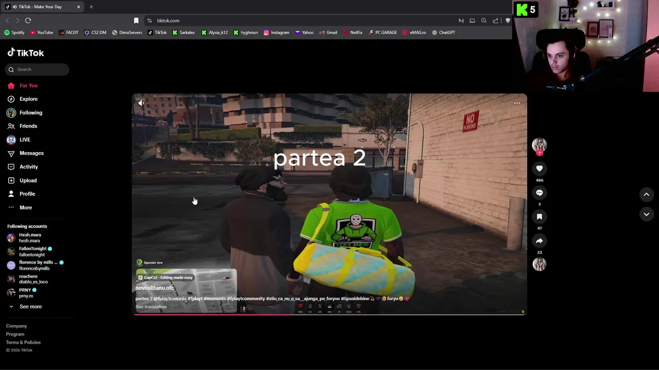The image size is (659, 370).
Task: Open the eMAG.ro bookmark
Action: (414, 32)
